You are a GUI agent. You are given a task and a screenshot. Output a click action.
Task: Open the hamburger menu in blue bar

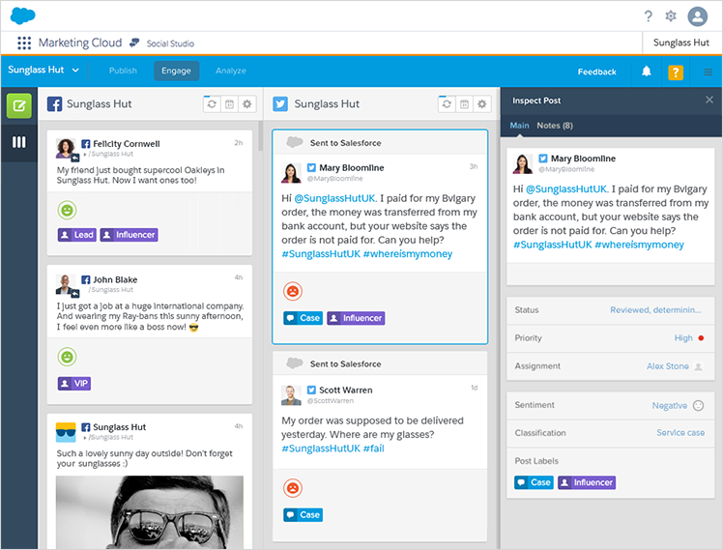click(x=709, y=72)
